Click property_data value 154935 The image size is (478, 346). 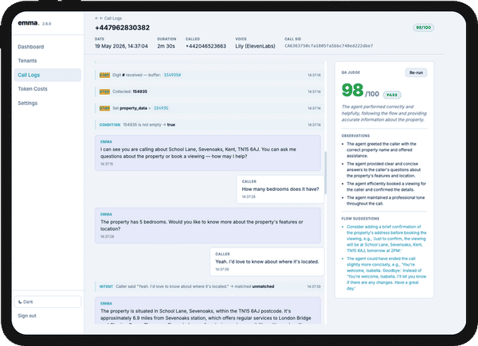161,108
